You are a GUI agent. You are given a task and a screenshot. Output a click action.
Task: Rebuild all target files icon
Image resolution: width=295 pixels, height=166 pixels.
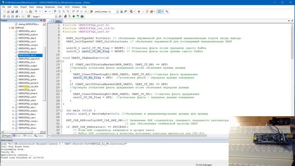coord(12,17)
